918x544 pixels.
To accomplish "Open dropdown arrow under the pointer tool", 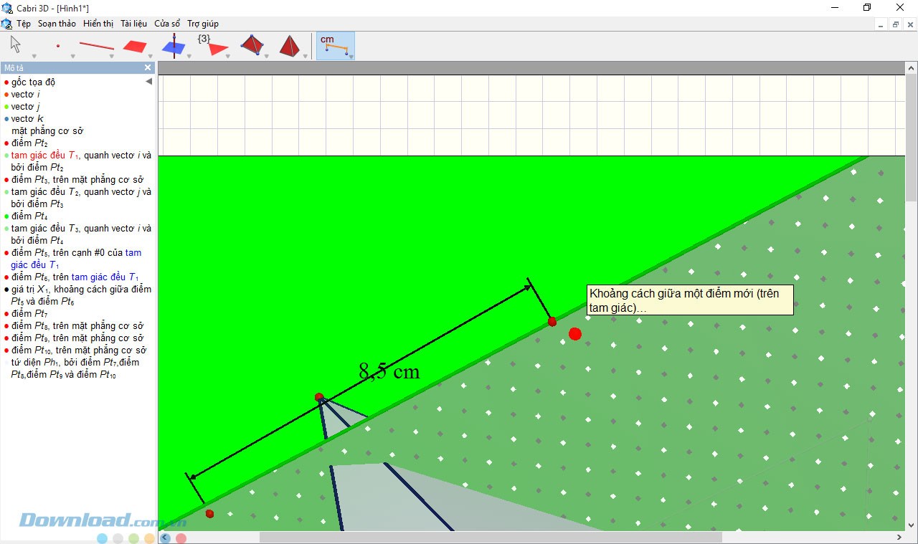I will click(x=34, y=56).
